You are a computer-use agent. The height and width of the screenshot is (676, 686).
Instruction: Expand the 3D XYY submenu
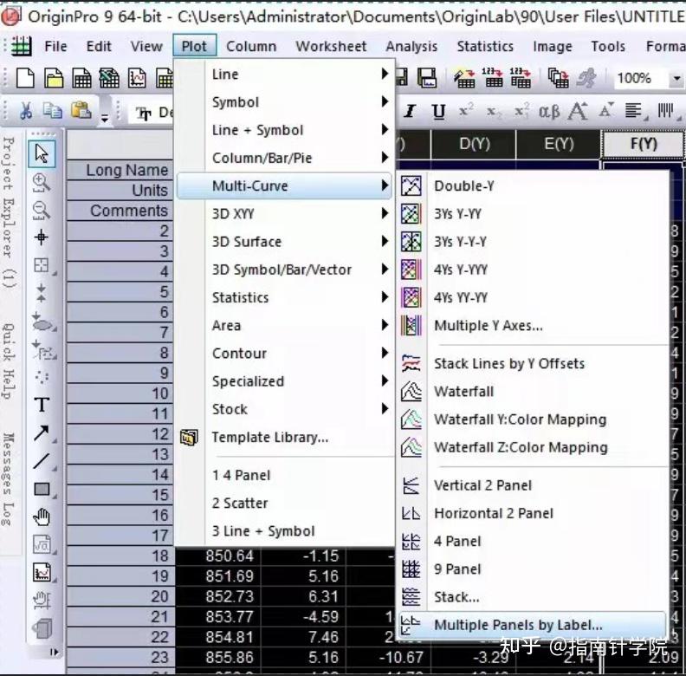coord(284,214)
